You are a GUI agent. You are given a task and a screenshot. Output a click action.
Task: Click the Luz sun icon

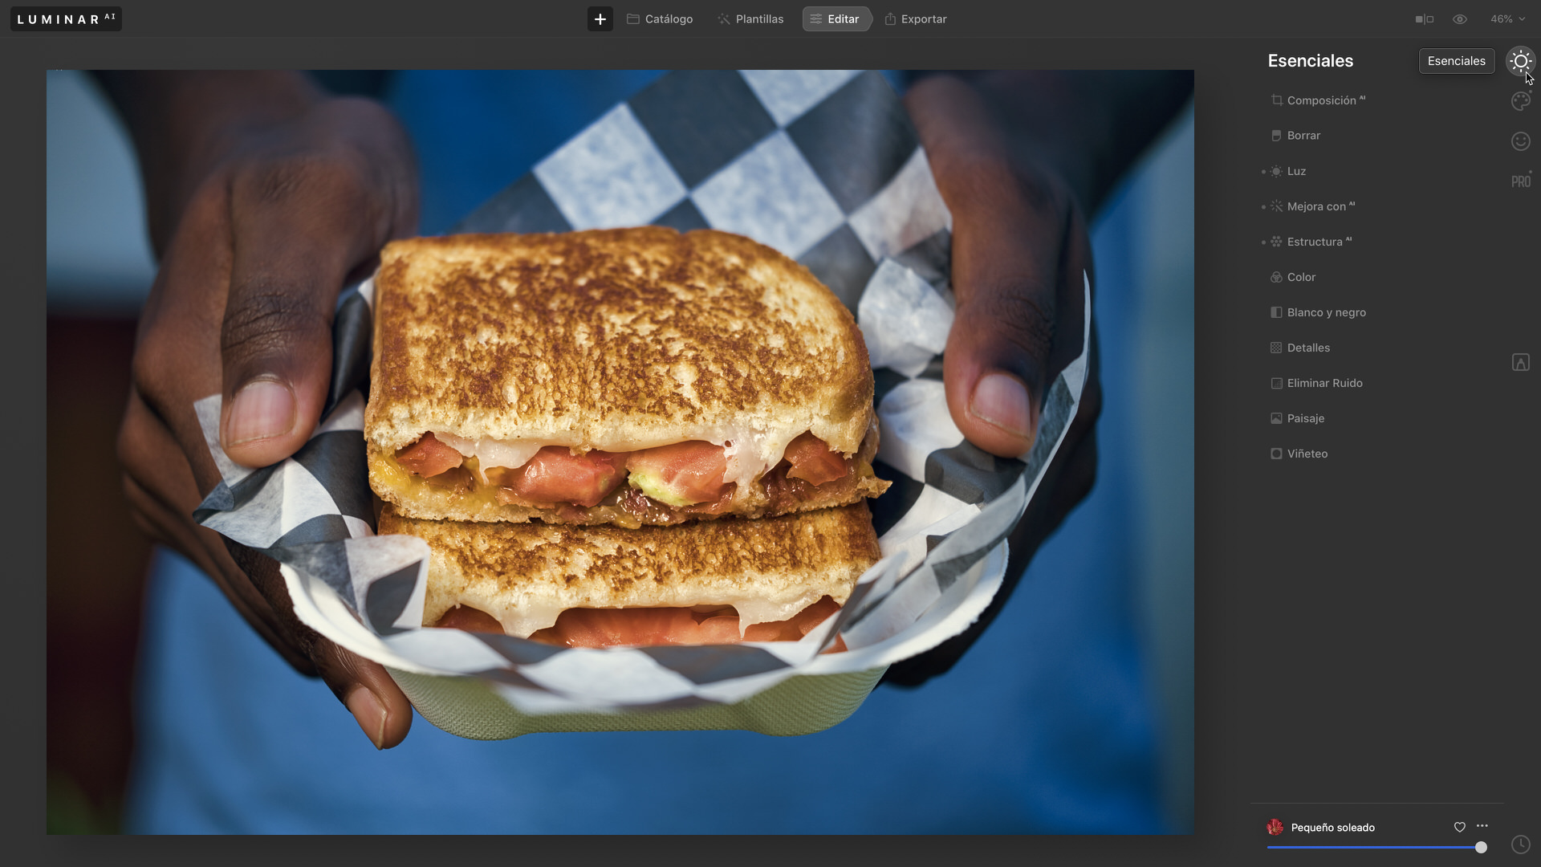(x=1276, y=171)
